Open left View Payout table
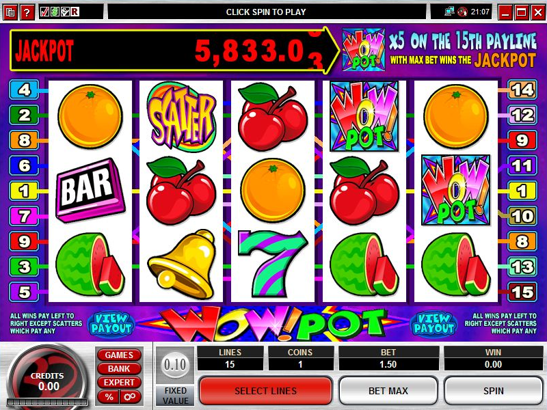 pos(111,323)
